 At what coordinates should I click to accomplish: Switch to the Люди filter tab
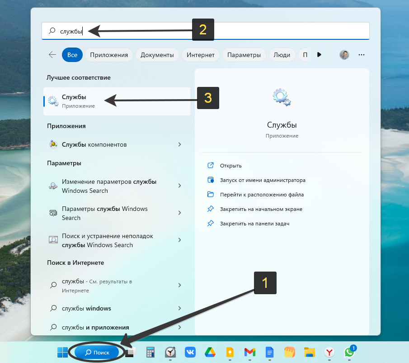point(282,55)
